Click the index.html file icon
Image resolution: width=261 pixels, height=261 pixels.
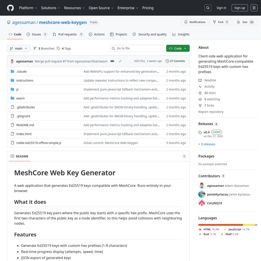pyautogui.click(x=12, y=134)
